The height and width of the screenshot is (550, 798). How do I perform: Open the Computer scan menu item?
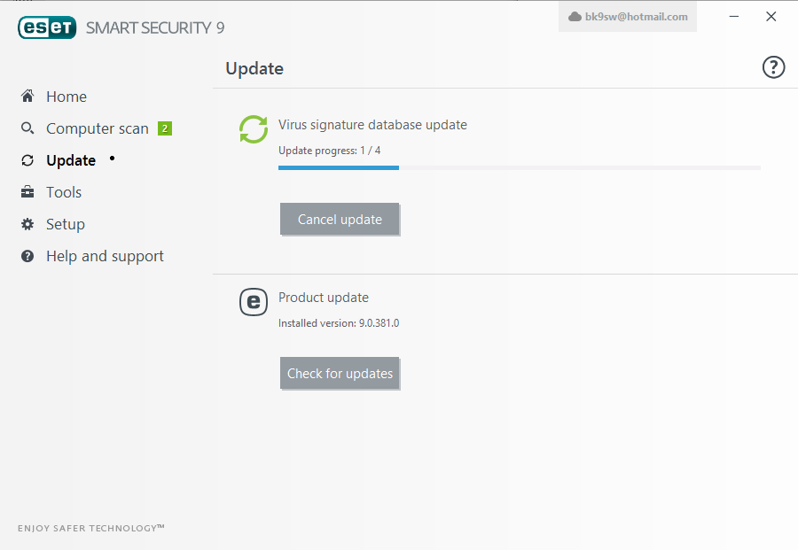98,128
